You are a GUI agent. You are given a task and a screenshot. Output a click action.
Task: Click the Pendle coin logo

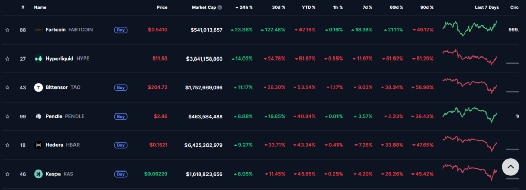click(39, 116)
